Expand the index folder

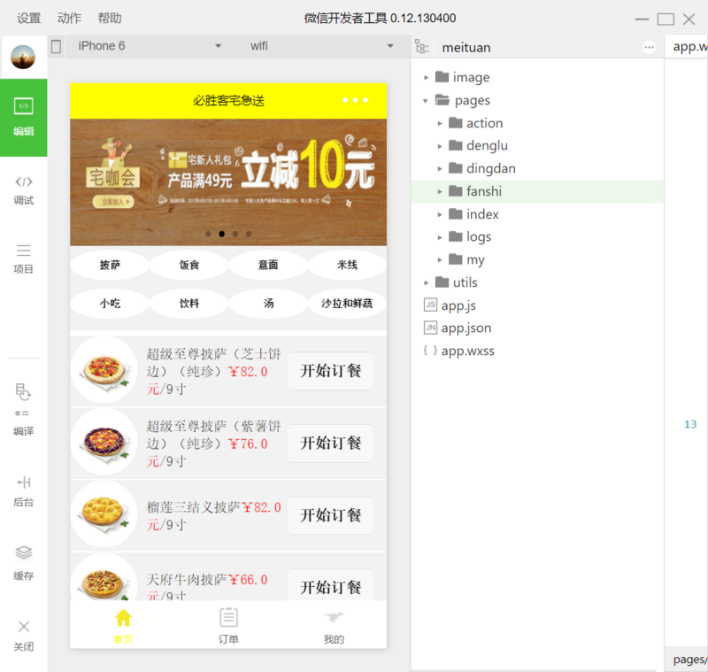tap(440, 214)
